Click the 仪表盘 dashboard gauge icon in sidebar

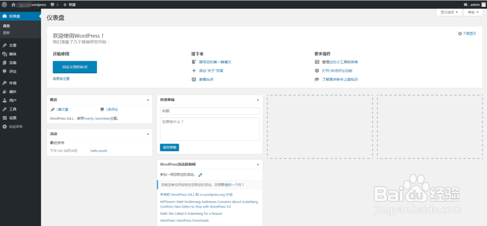click(x=5, y=16)
